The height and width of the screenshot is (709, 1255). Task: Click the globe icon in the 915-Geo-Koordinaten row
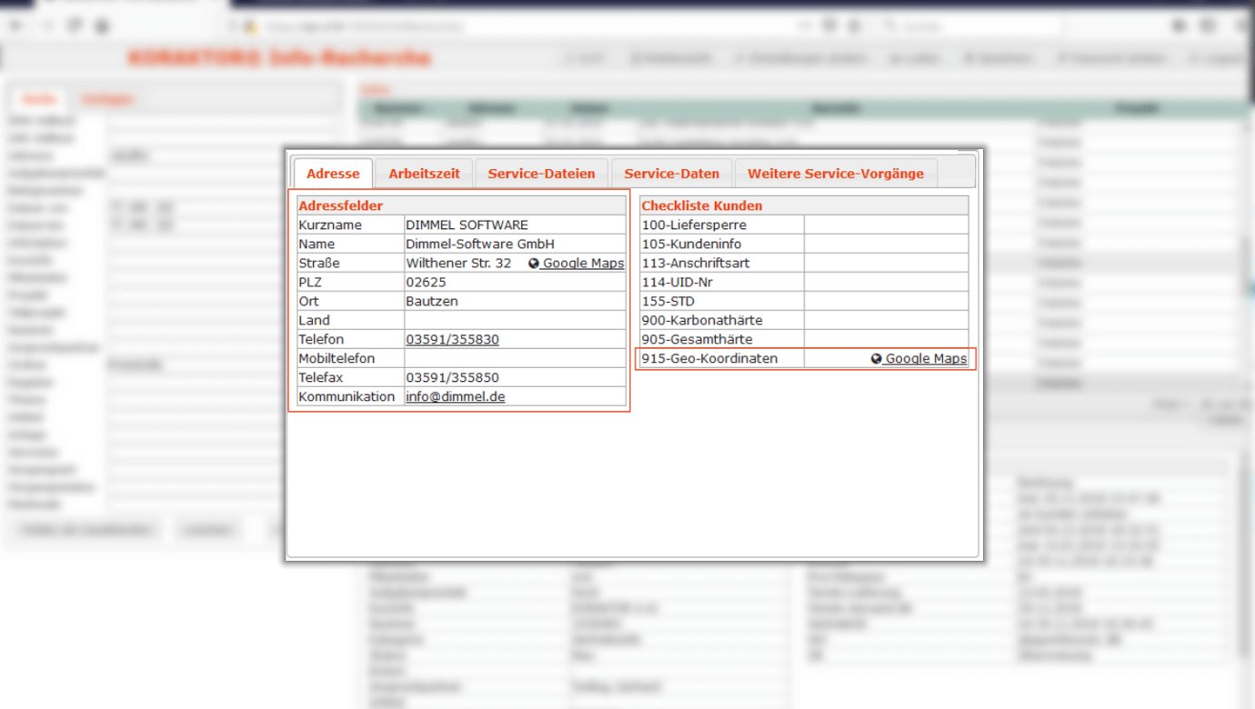click(877, 359)
